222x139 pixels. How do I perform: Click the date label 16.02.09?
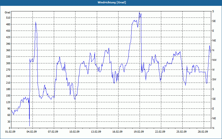tap(117, 132)
